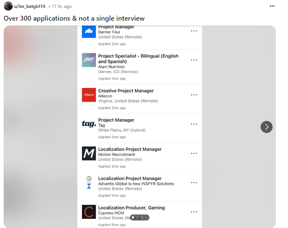
Task: Click the gallery page indicator dots
Action: pos(140,217)
